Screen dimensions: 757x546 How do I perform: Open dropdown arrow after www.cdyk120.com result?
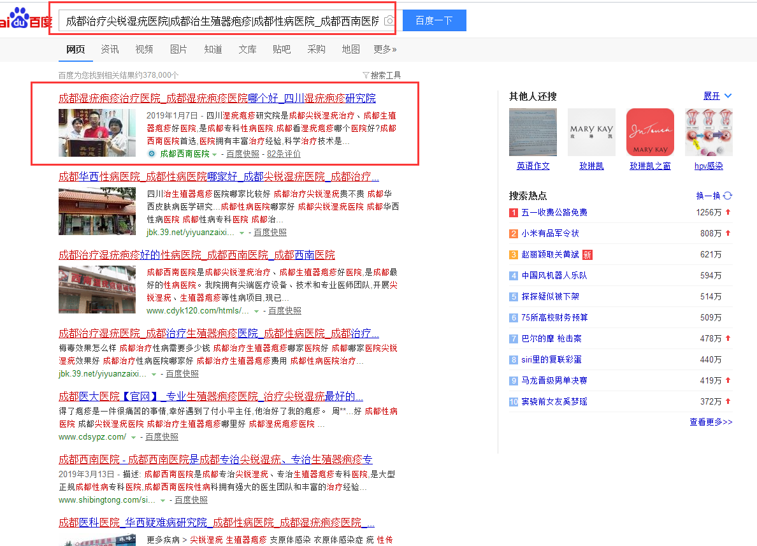[x=256, y=312]
